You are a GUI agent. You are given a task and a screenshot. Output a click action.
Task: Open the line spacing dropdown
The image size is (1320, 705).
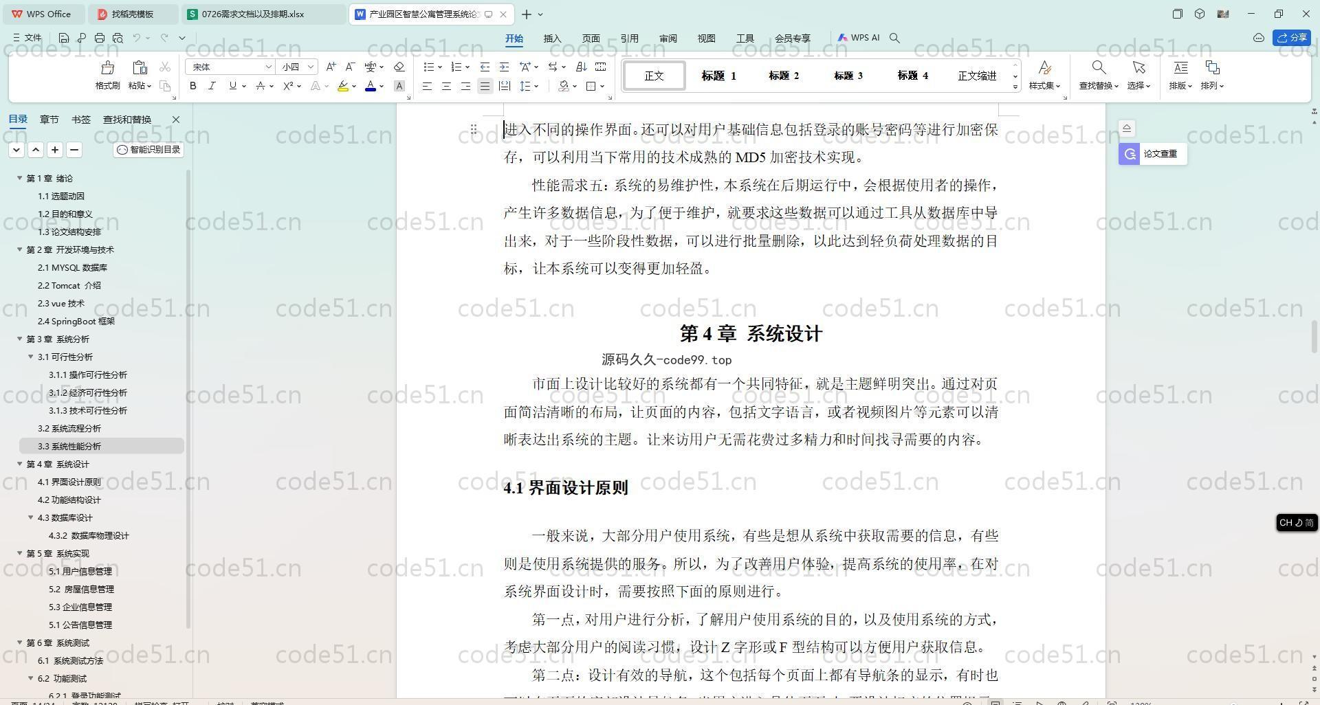536,87
